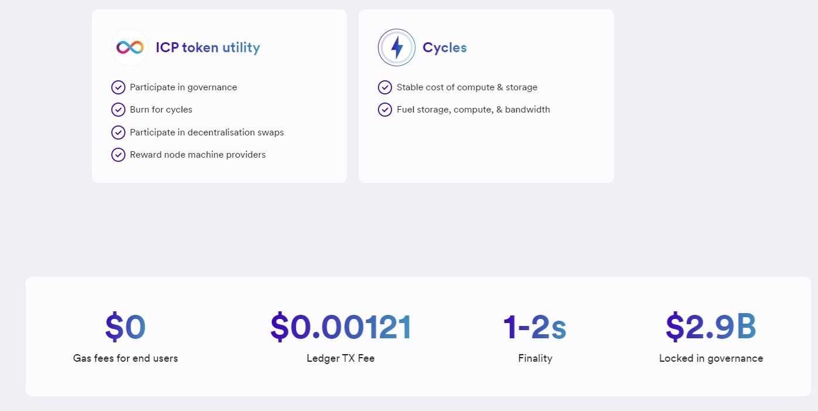The height and width of the screenshot is (411, 818).
Task: Click the Burn for cycles text
Action: pos(161,110)
